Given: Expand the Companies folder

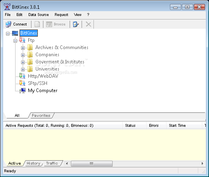Looking at the screenshot, I should point(23,55).
